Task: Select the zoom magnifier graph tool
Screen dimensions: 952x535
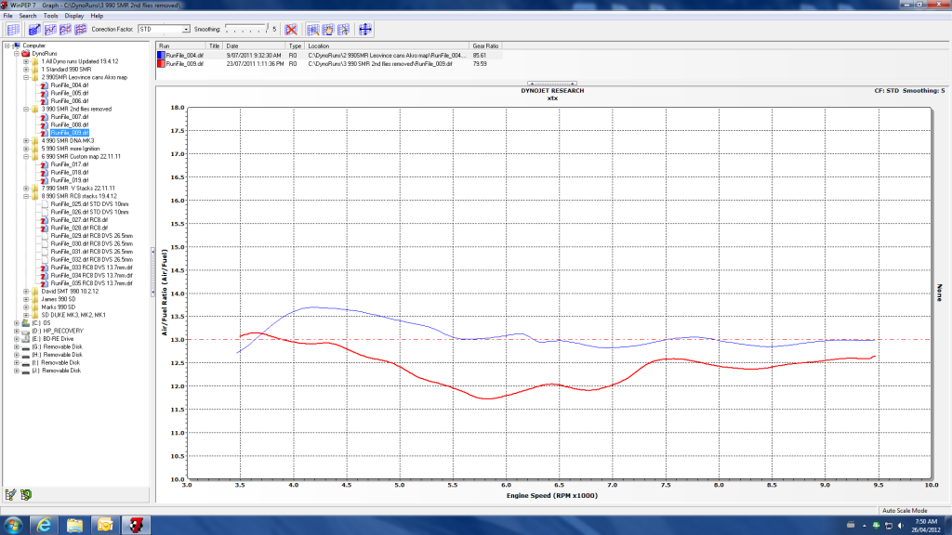Action: click(x=311, y=29)
